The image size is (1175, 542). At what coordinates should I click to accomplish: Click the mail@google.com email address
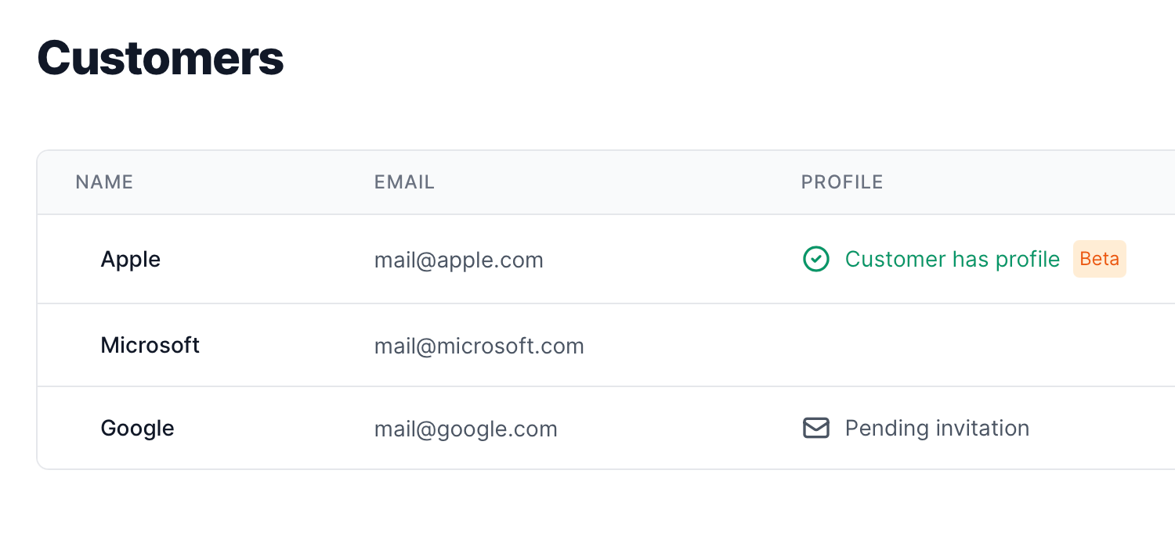[x=465, y=429]
